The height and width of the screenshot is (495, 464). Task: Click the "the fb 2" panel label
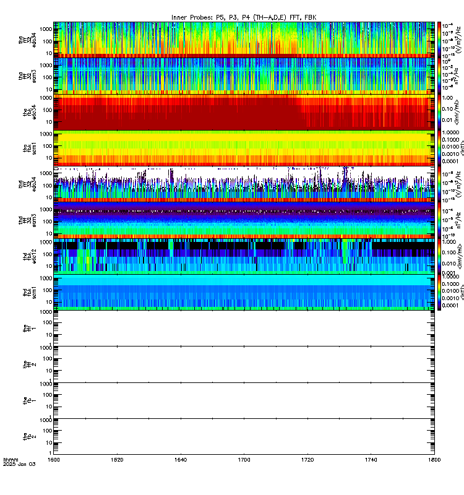(29, 437)
